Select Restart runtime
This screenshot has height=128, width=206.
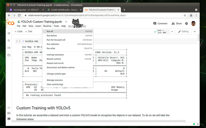point(68,59)
